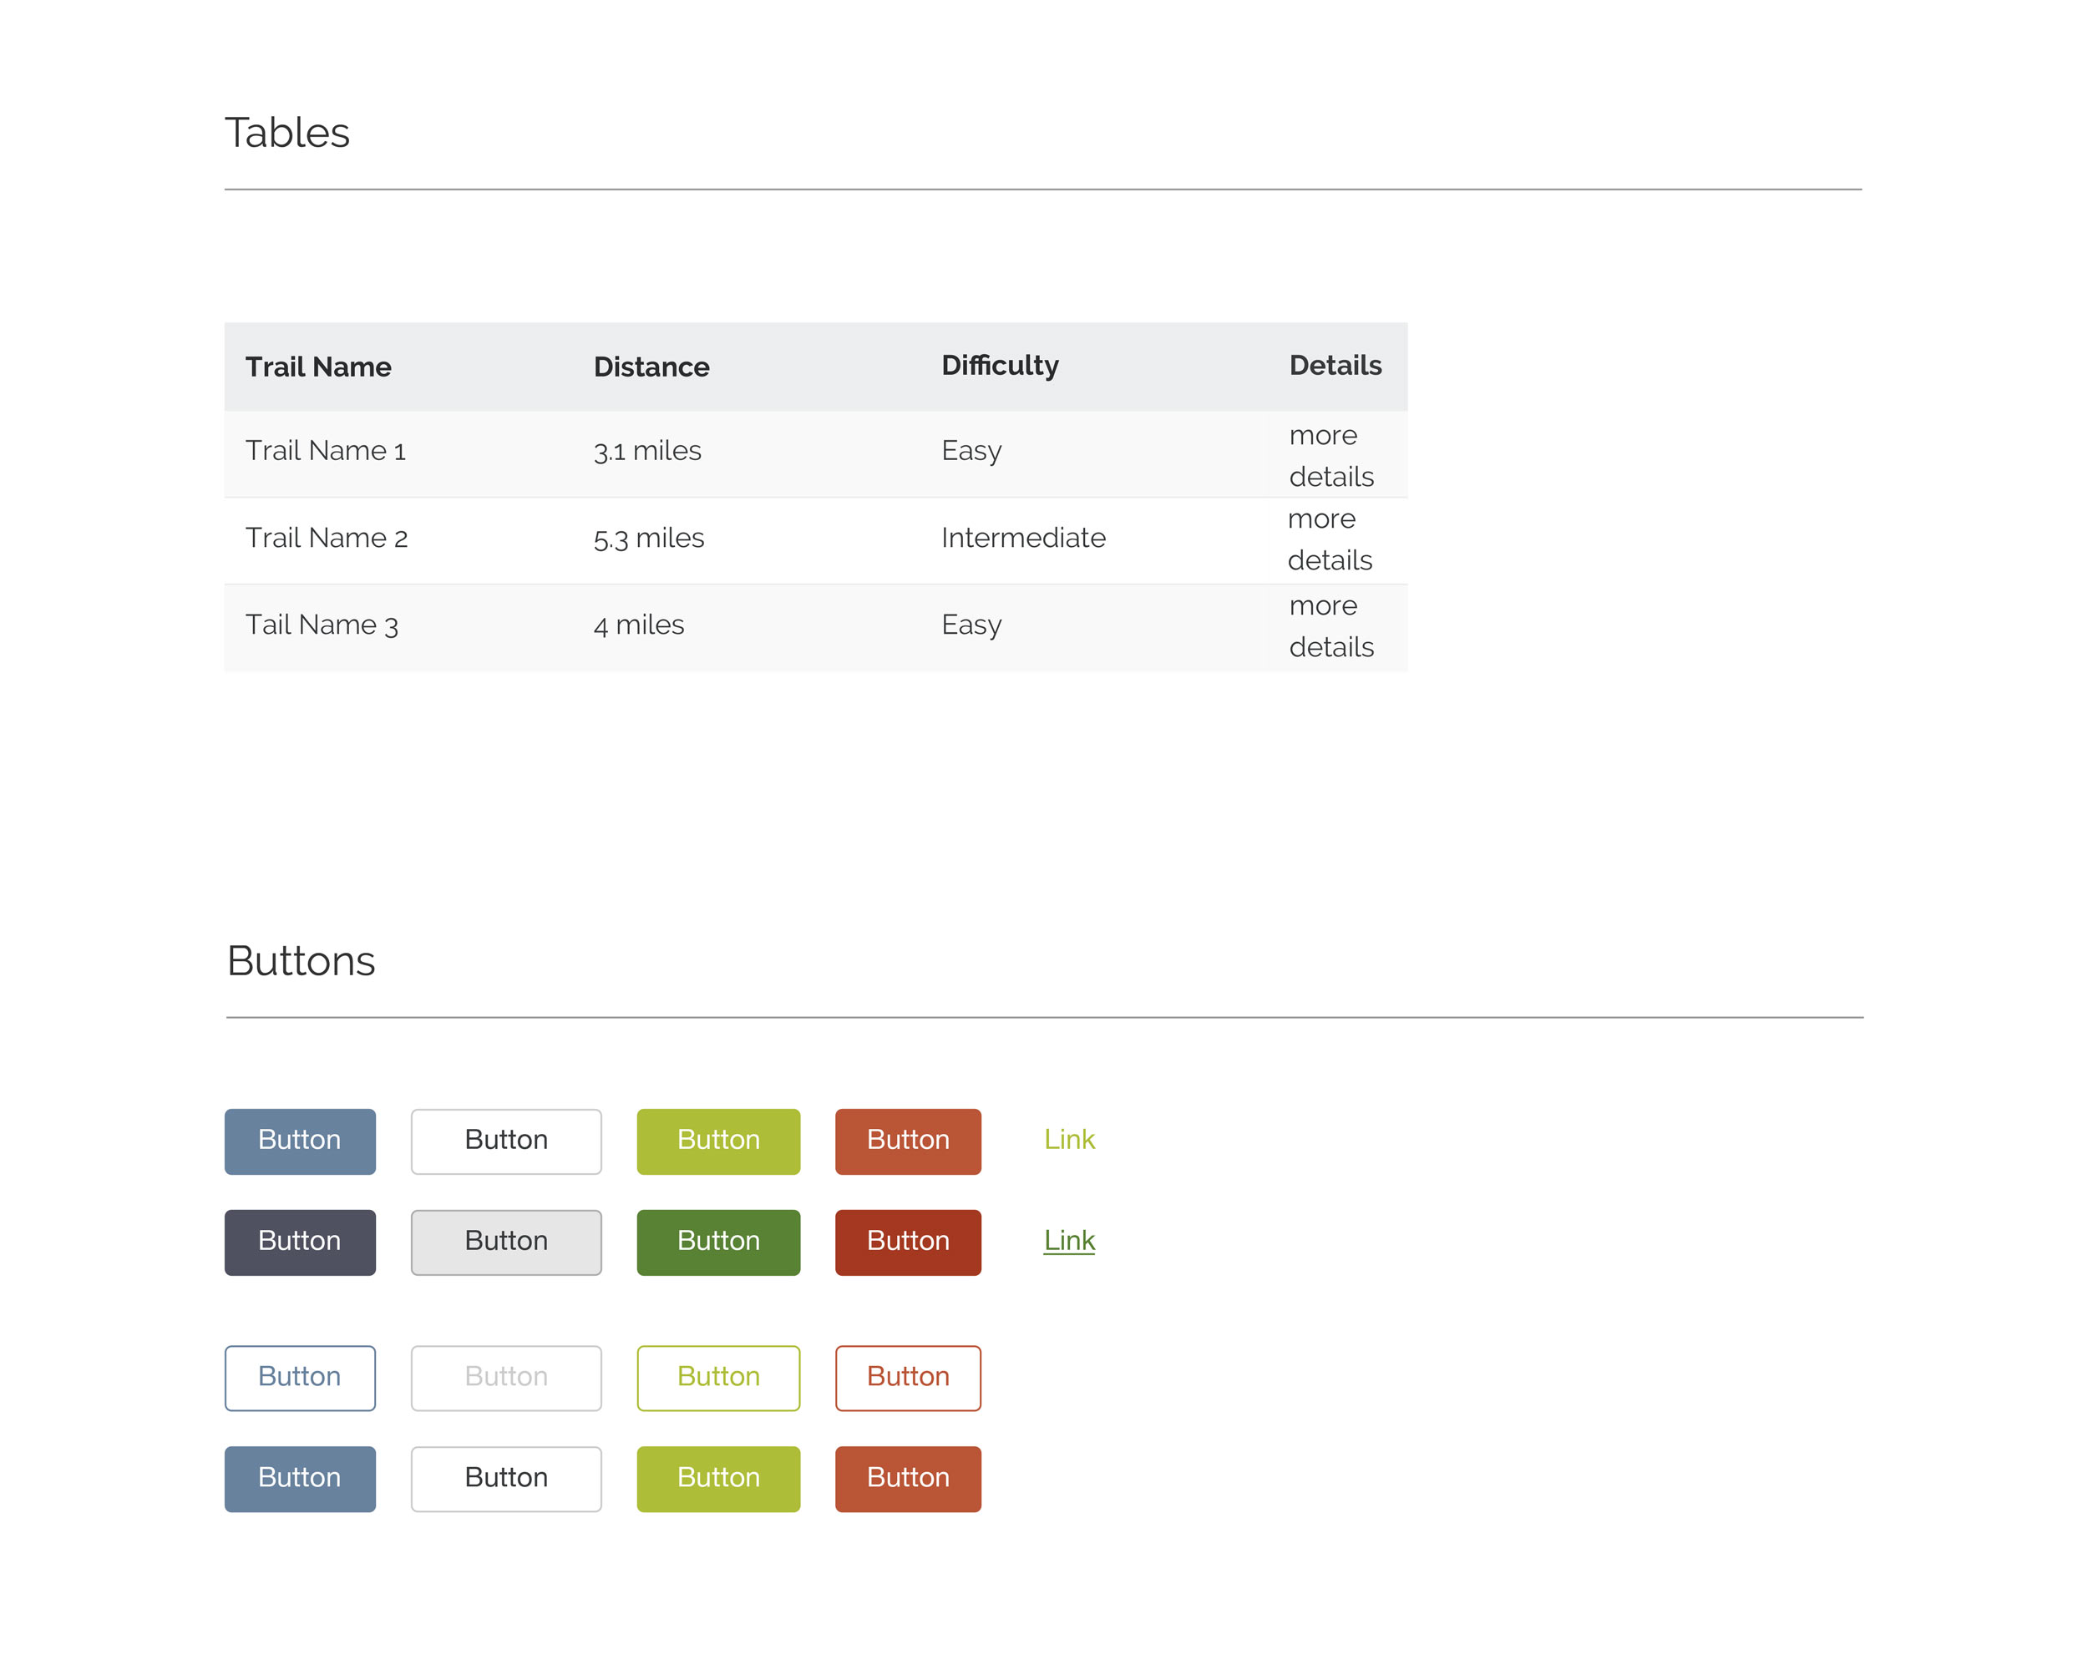Viewport: 2088px width, 1670px height.
Task: Click the dark green Button in the second row
Action: (x=718, y=1242)
